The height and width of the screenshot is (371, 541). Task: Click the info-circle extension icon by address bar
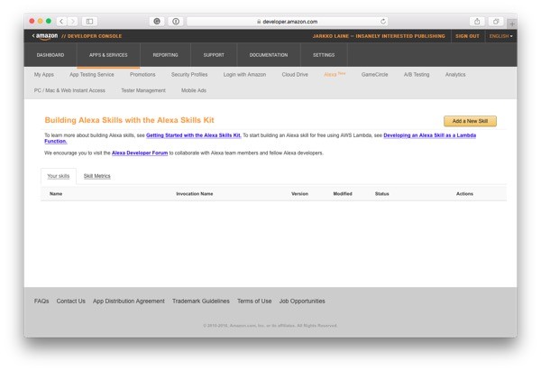176,22
